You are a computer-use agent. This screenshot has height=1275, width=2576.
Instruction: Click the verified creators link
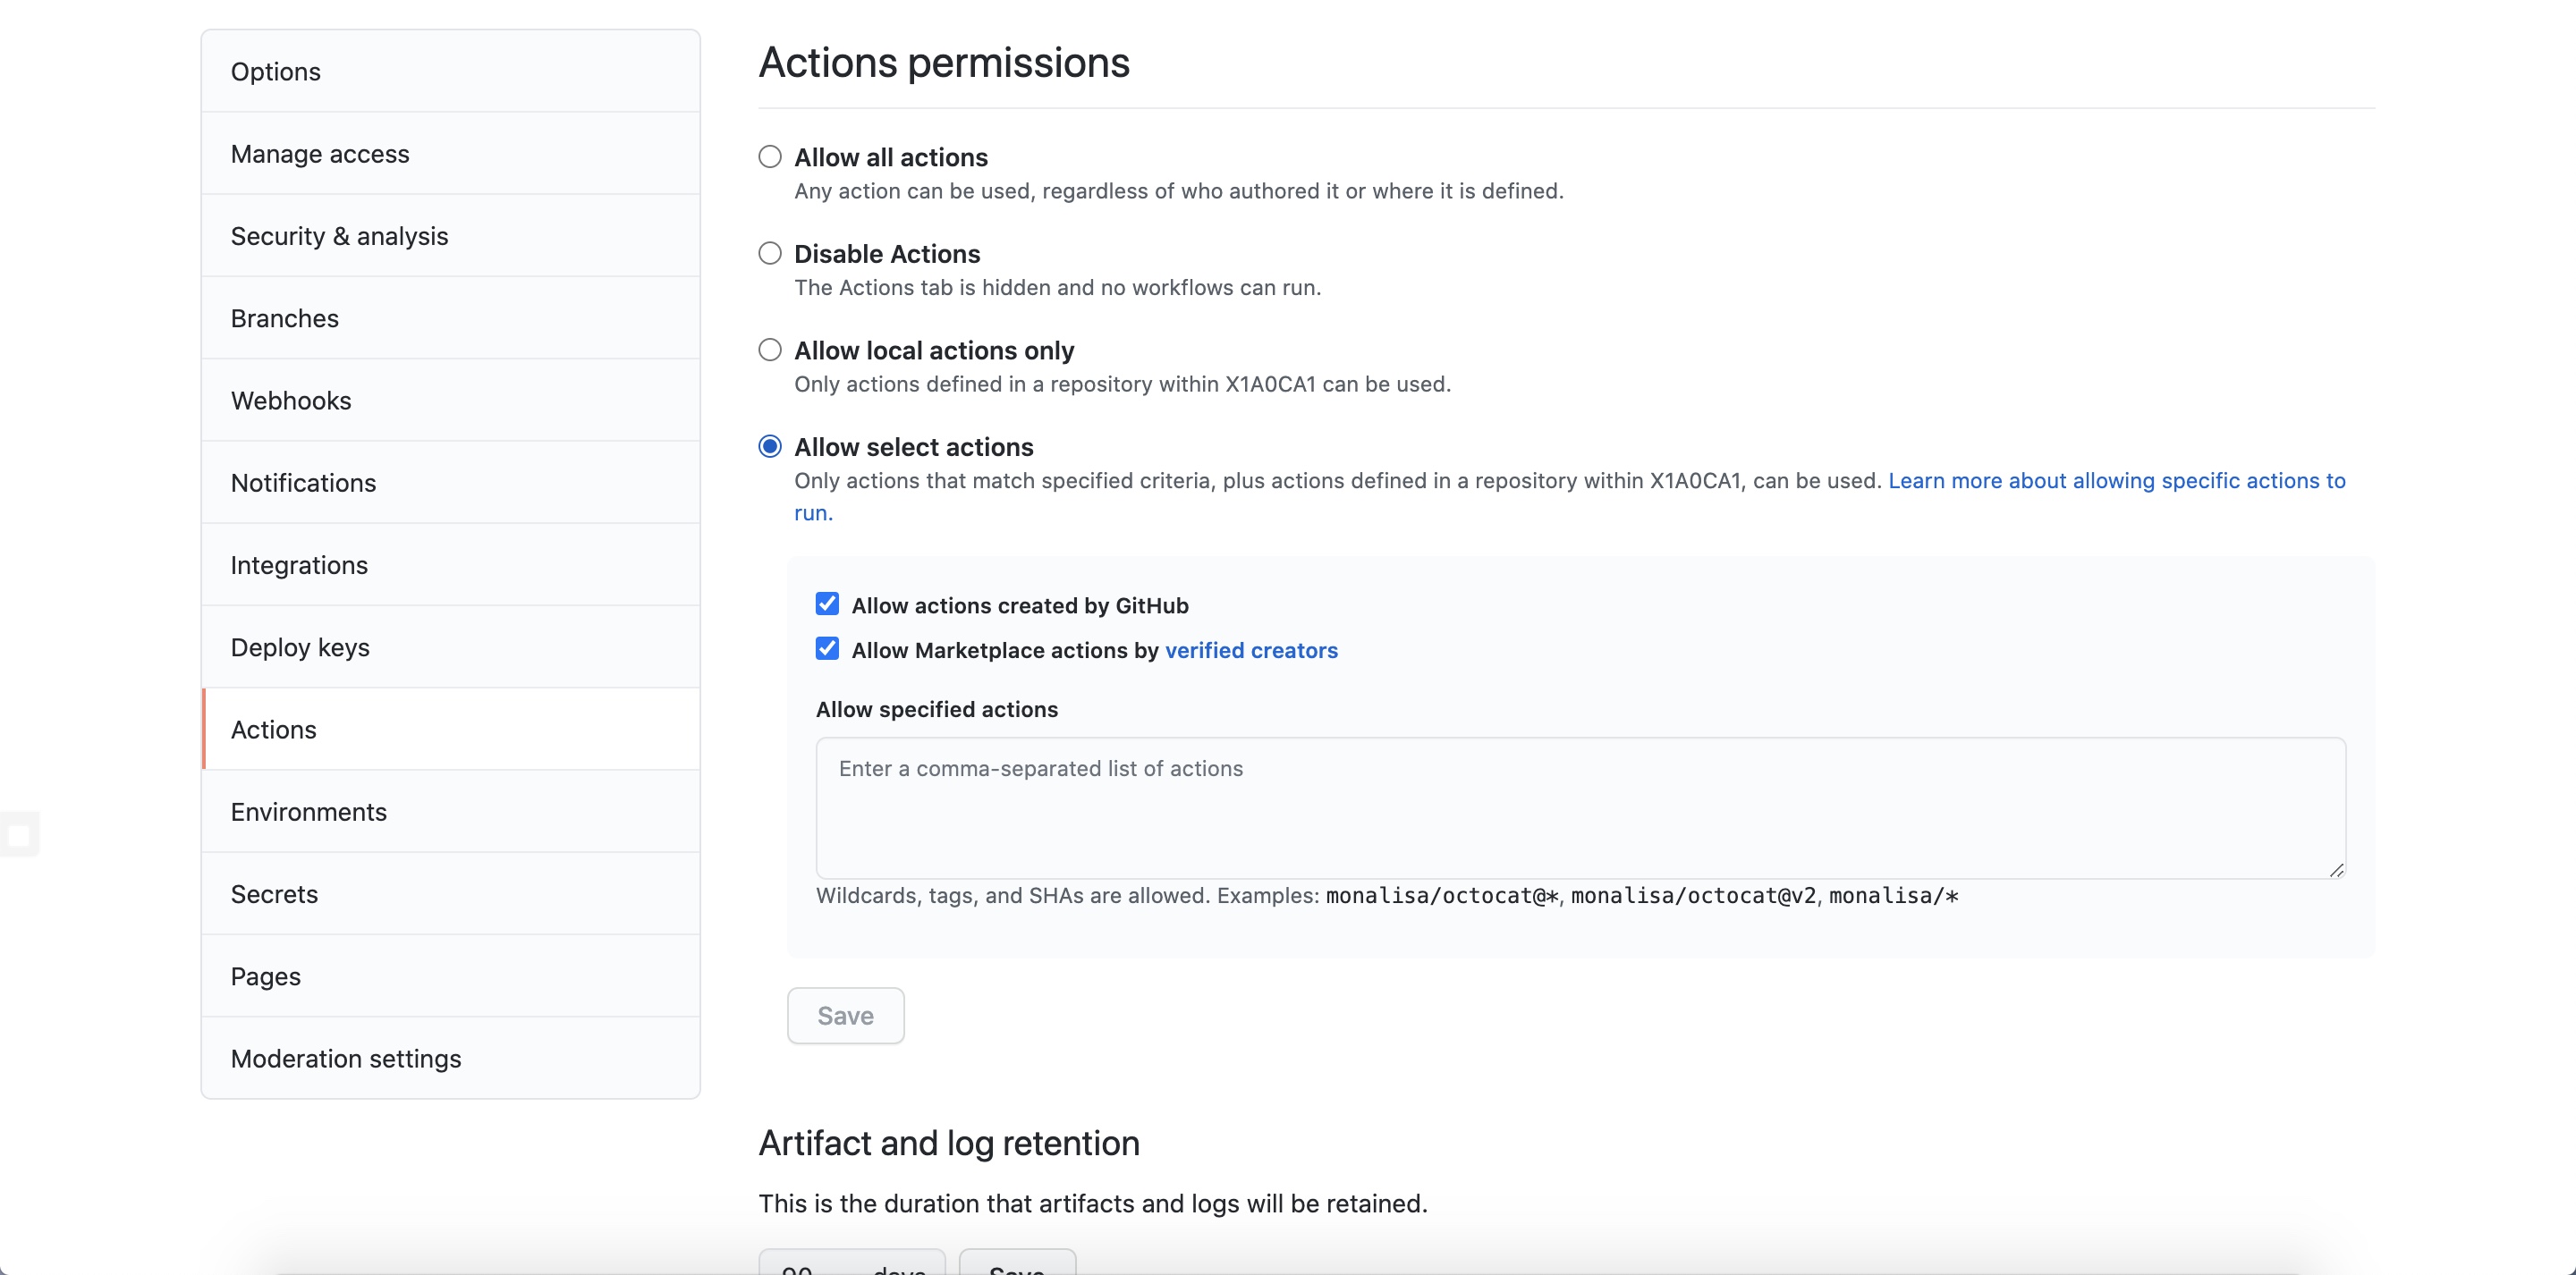[1250, 651]
